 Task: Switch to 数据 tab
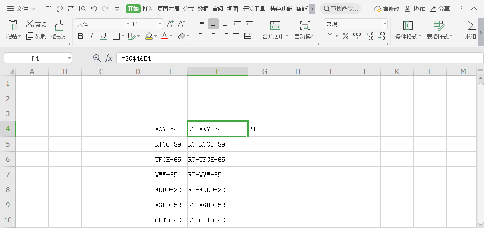pyautogui.click(x=203, y=9)
